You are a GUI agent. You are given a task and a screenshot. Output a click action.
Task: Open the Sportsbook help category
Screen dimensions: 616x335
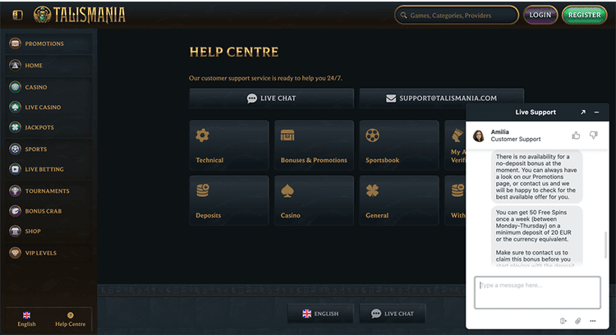coord(398,145)
